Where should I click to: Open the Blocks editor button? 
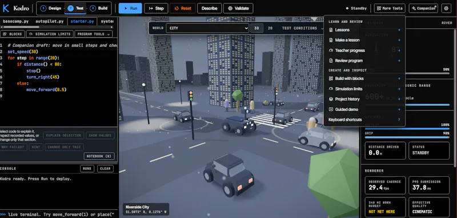(12, 34)
